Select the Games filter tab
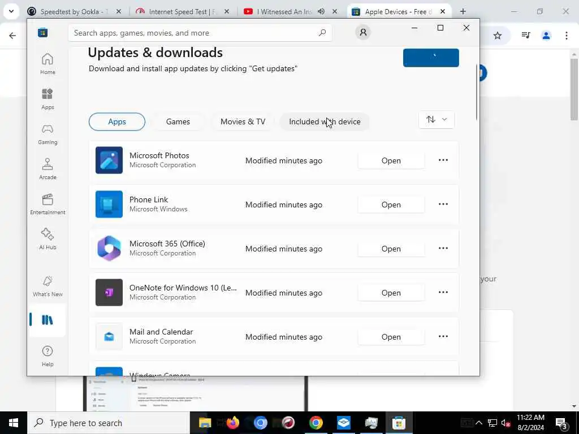Image resolution: width=579 pixels, height=434 pixels. point(178,122)
